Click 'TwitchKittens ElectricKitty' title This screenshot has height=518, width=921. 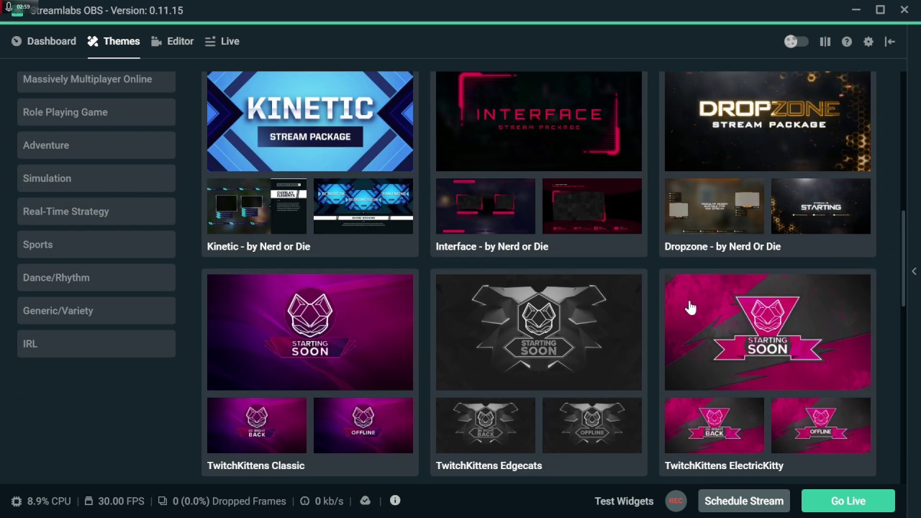tap(724, 465)
